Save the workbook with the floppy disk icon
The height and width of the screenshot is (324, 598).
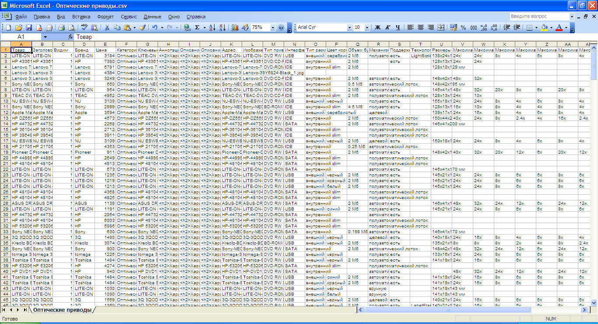point(29,28)
